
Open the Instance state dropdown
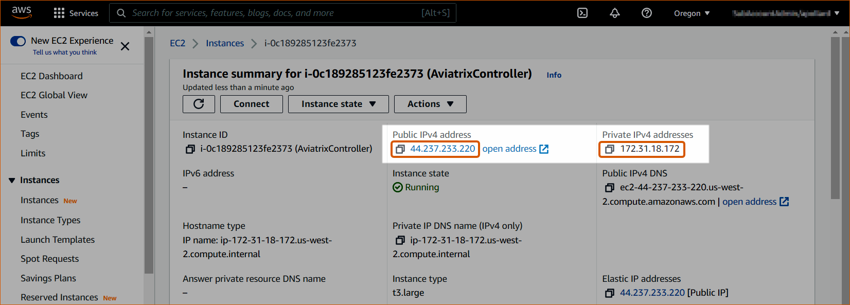tap(339, 104)
